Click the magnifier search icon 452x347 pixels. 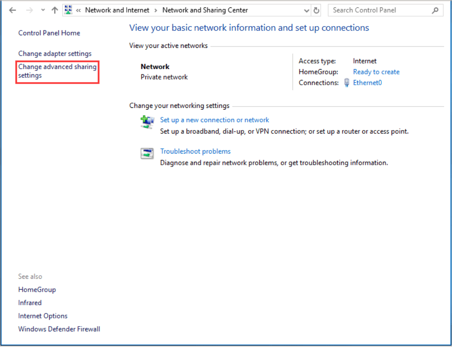pos(435,10)
